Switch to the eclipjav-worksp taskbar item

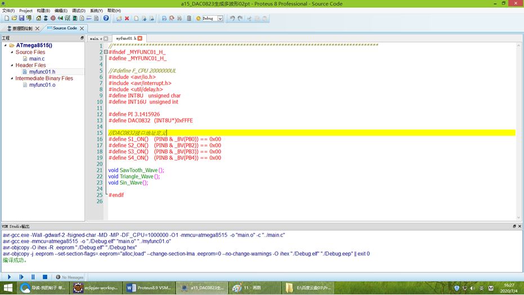(96, 288)
